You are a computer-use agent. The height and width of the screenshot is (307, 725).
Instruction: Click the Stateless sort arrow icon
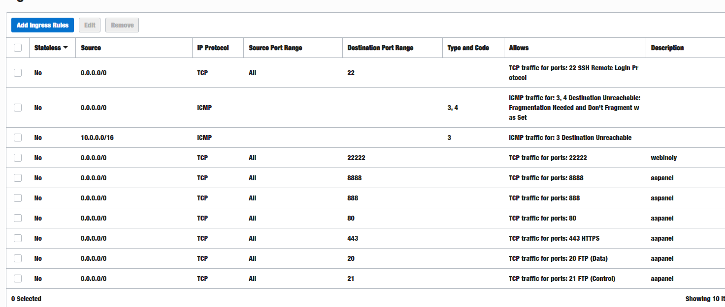[66, 48]
